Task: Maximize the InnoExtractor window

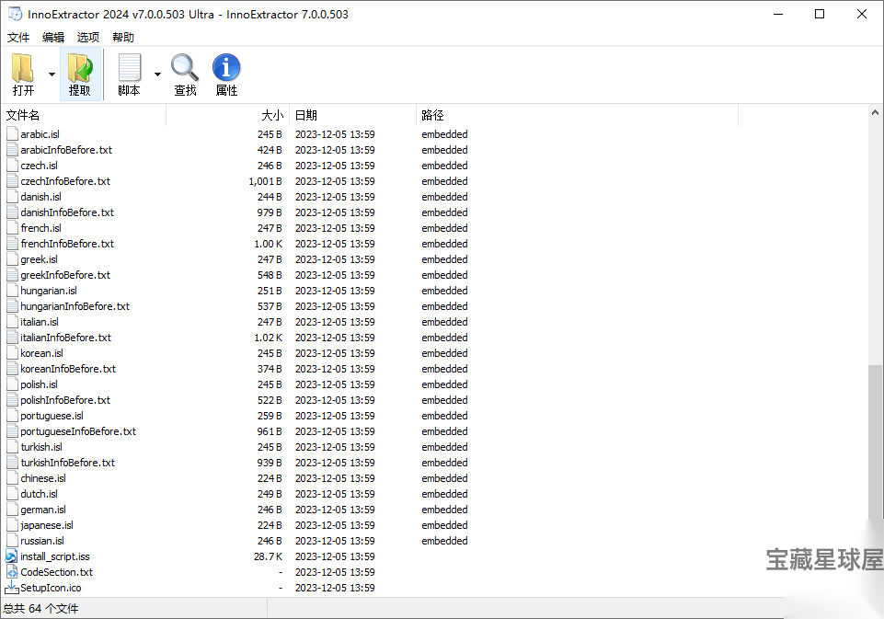Action: pos(820,14)
